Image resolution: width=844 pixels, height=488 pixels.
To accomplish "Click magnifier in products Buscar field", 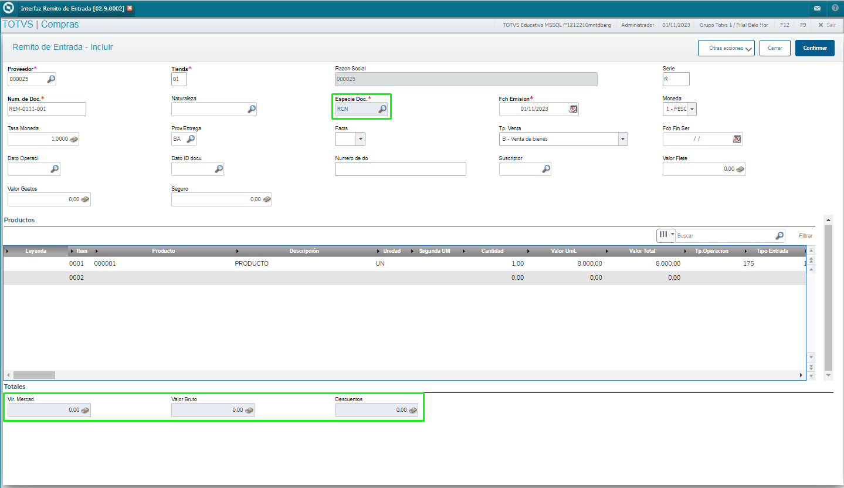I will [x=779, y=235].
